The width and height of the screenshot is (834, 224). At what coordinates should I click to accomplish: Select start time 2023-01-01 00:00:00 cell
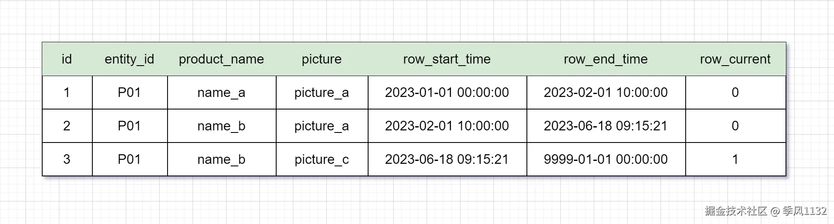447,92
